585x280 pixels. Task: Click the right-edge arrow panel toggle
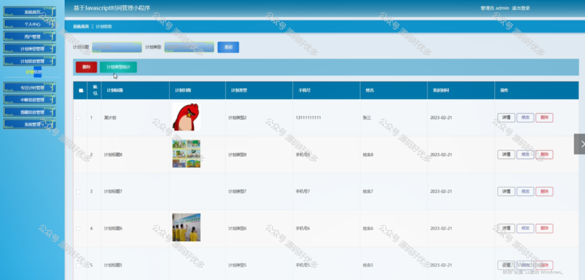click(579, 144)
